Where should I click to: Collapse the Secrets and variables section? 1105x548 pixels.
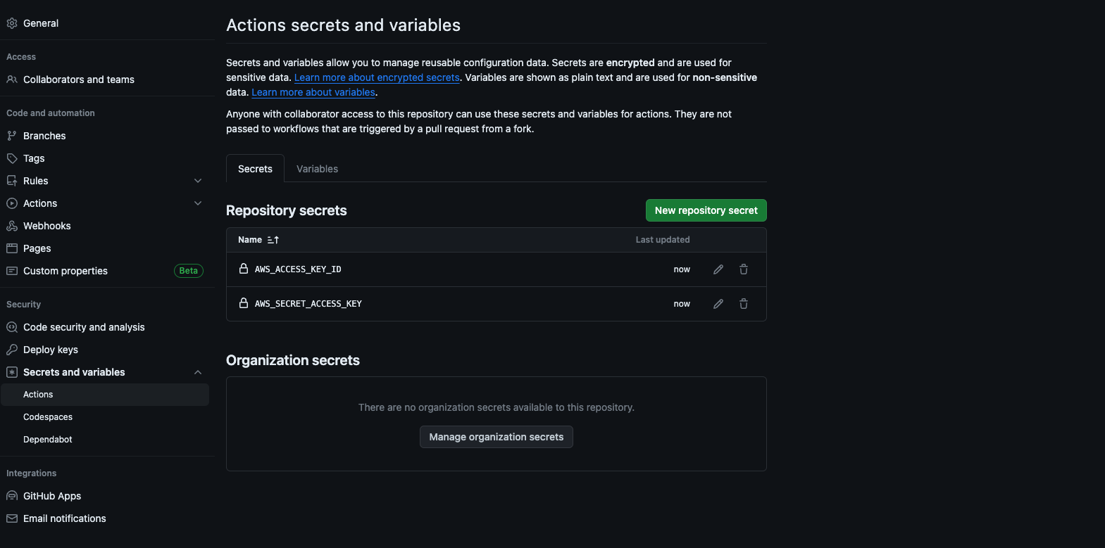pos(198,371)
